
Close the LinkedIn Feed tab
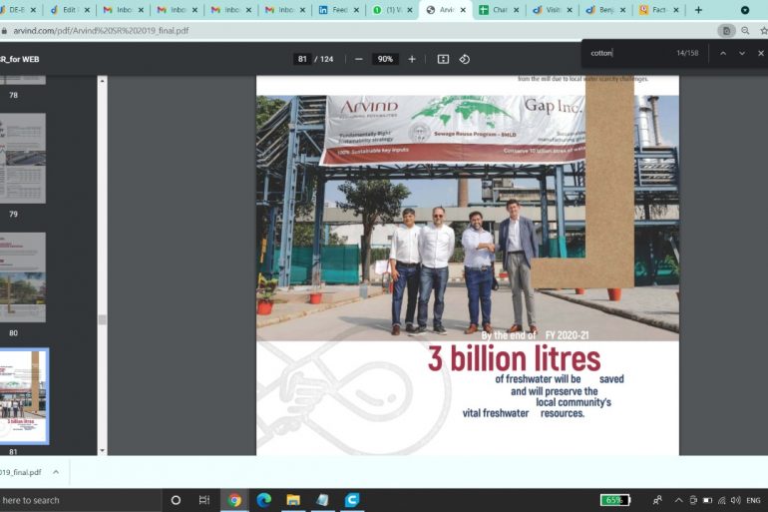(x=356, y=10)
